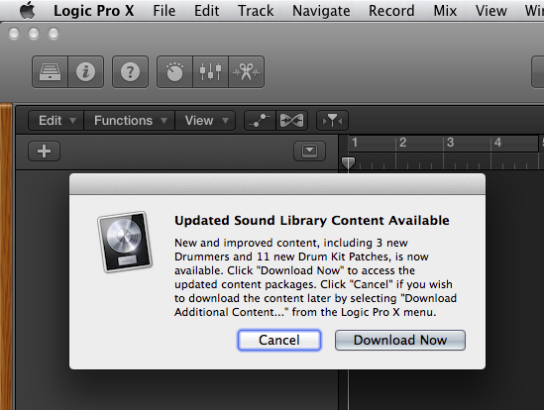Viewport: 544px width, 410px height.
Task: Open the Mixer faders icon
Action: point(210,72)
